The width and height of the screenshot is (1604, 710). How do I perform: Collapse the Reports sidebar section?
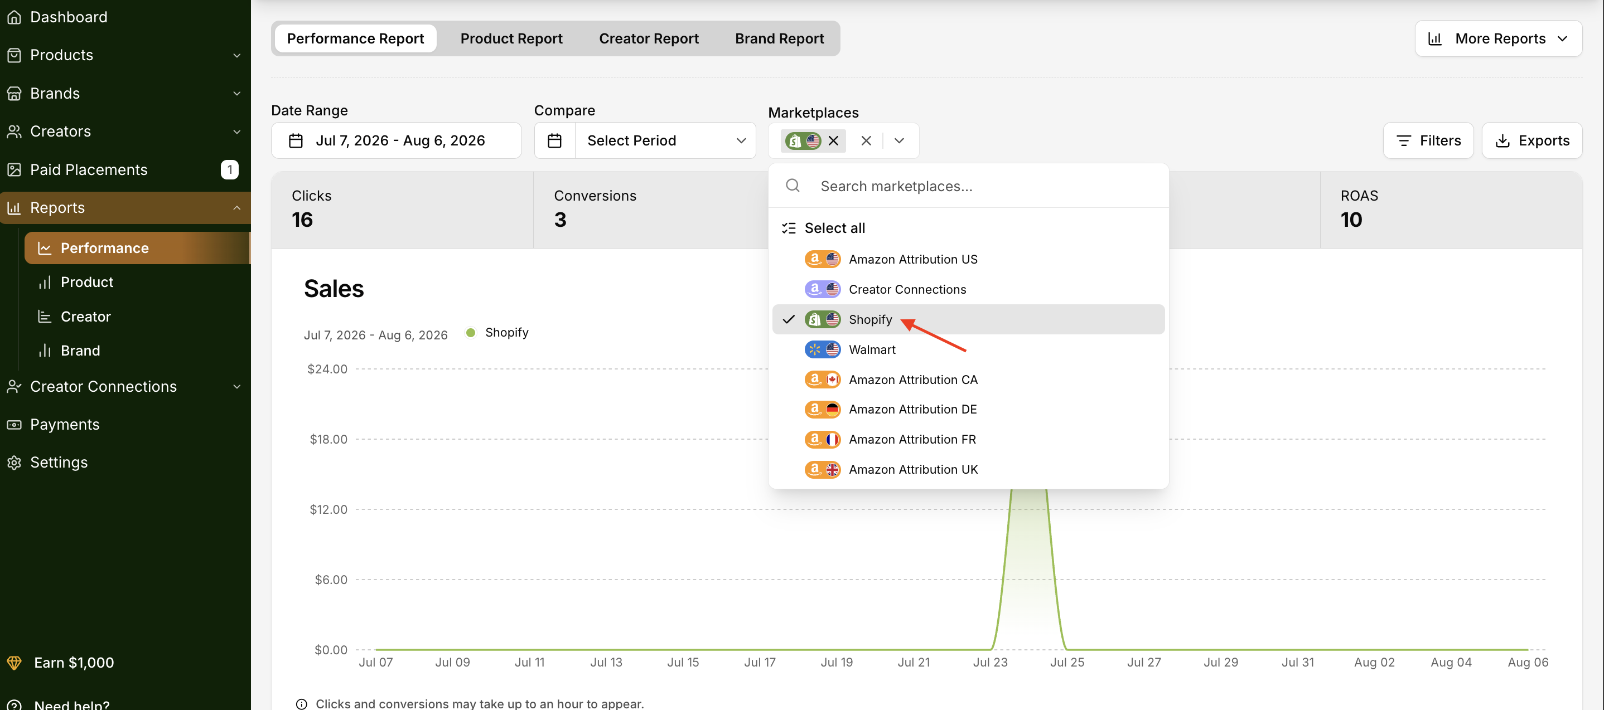tap(236, 208)
